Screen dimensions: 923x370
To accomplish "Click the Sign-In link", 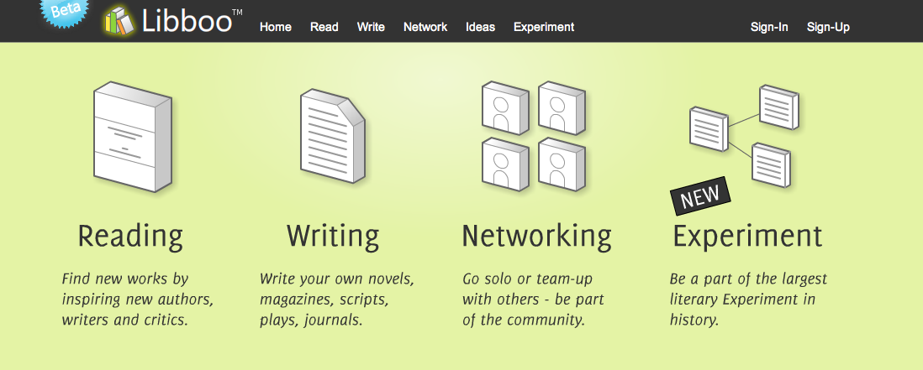I will (x=769, y=27).
